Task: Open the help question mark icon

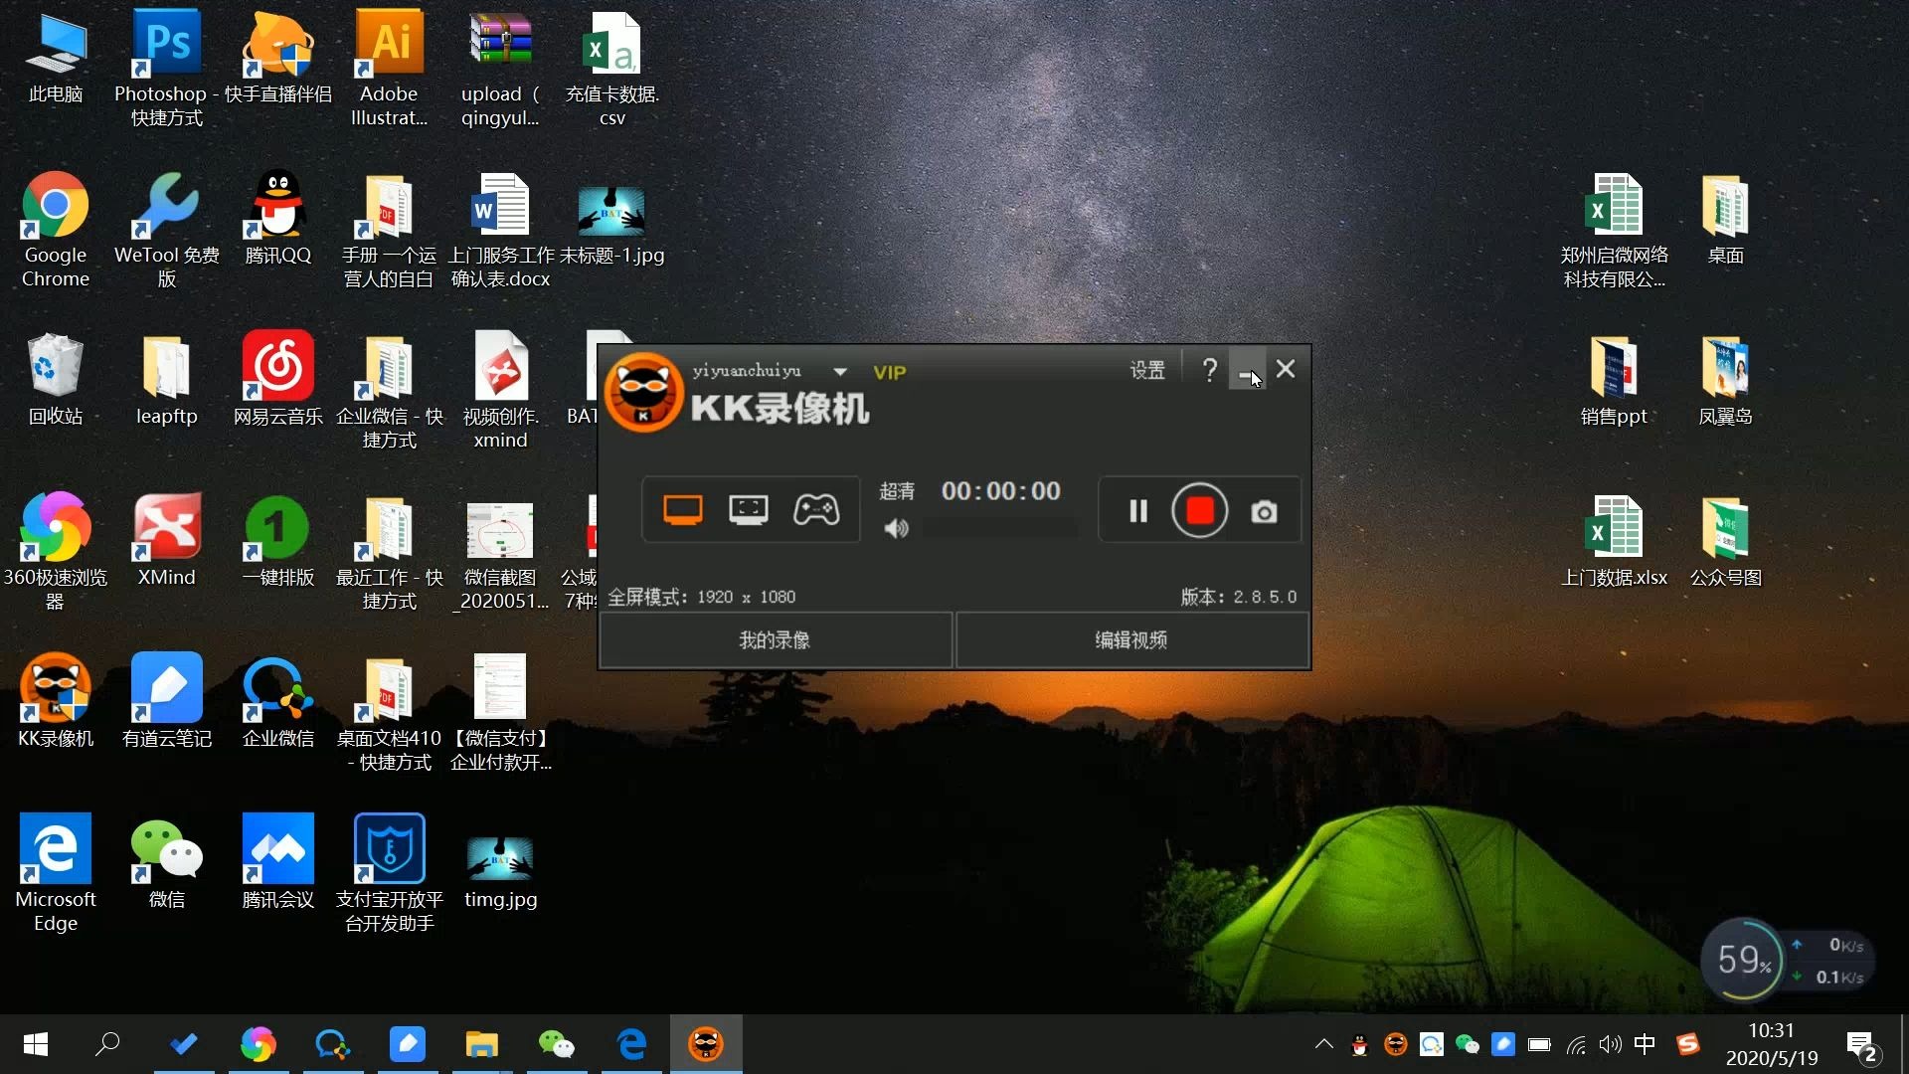Action: click(1209, 370)
